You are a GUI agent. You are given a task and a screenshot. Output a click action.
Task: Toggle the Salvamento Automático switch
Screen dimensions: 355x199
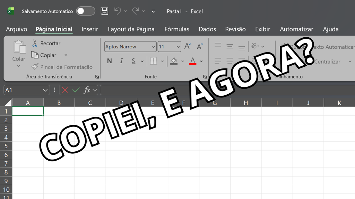pos(85,11)
